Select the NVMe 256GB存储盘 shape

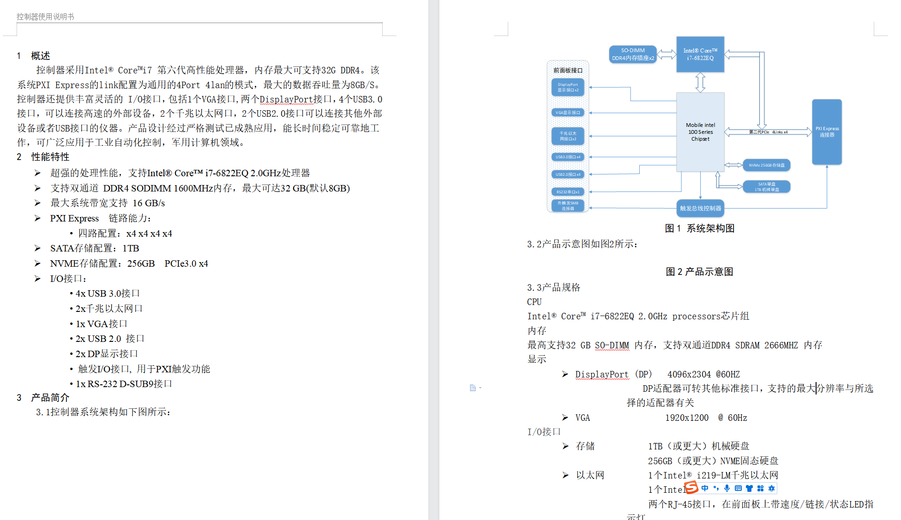[767, 165]
